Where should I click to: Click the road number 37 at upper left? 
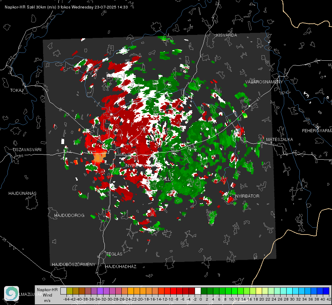click(11, 58)
